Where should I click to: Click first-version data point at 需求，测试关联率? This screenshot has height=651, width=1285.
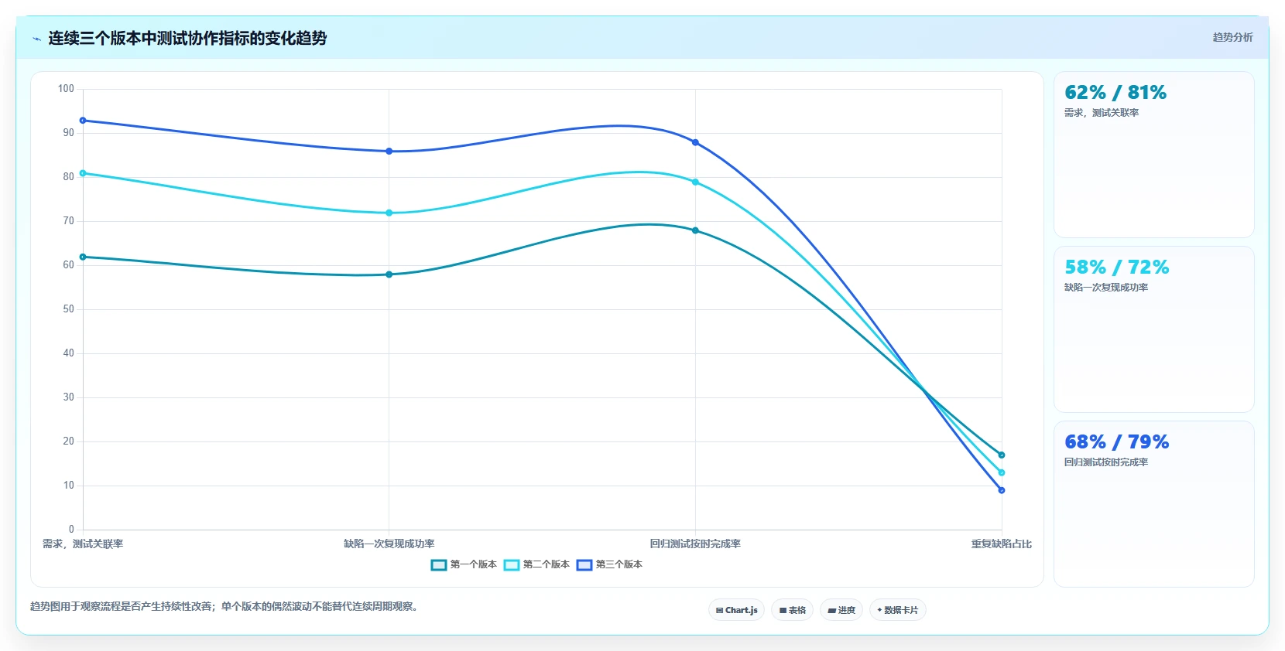pos(83,257)
